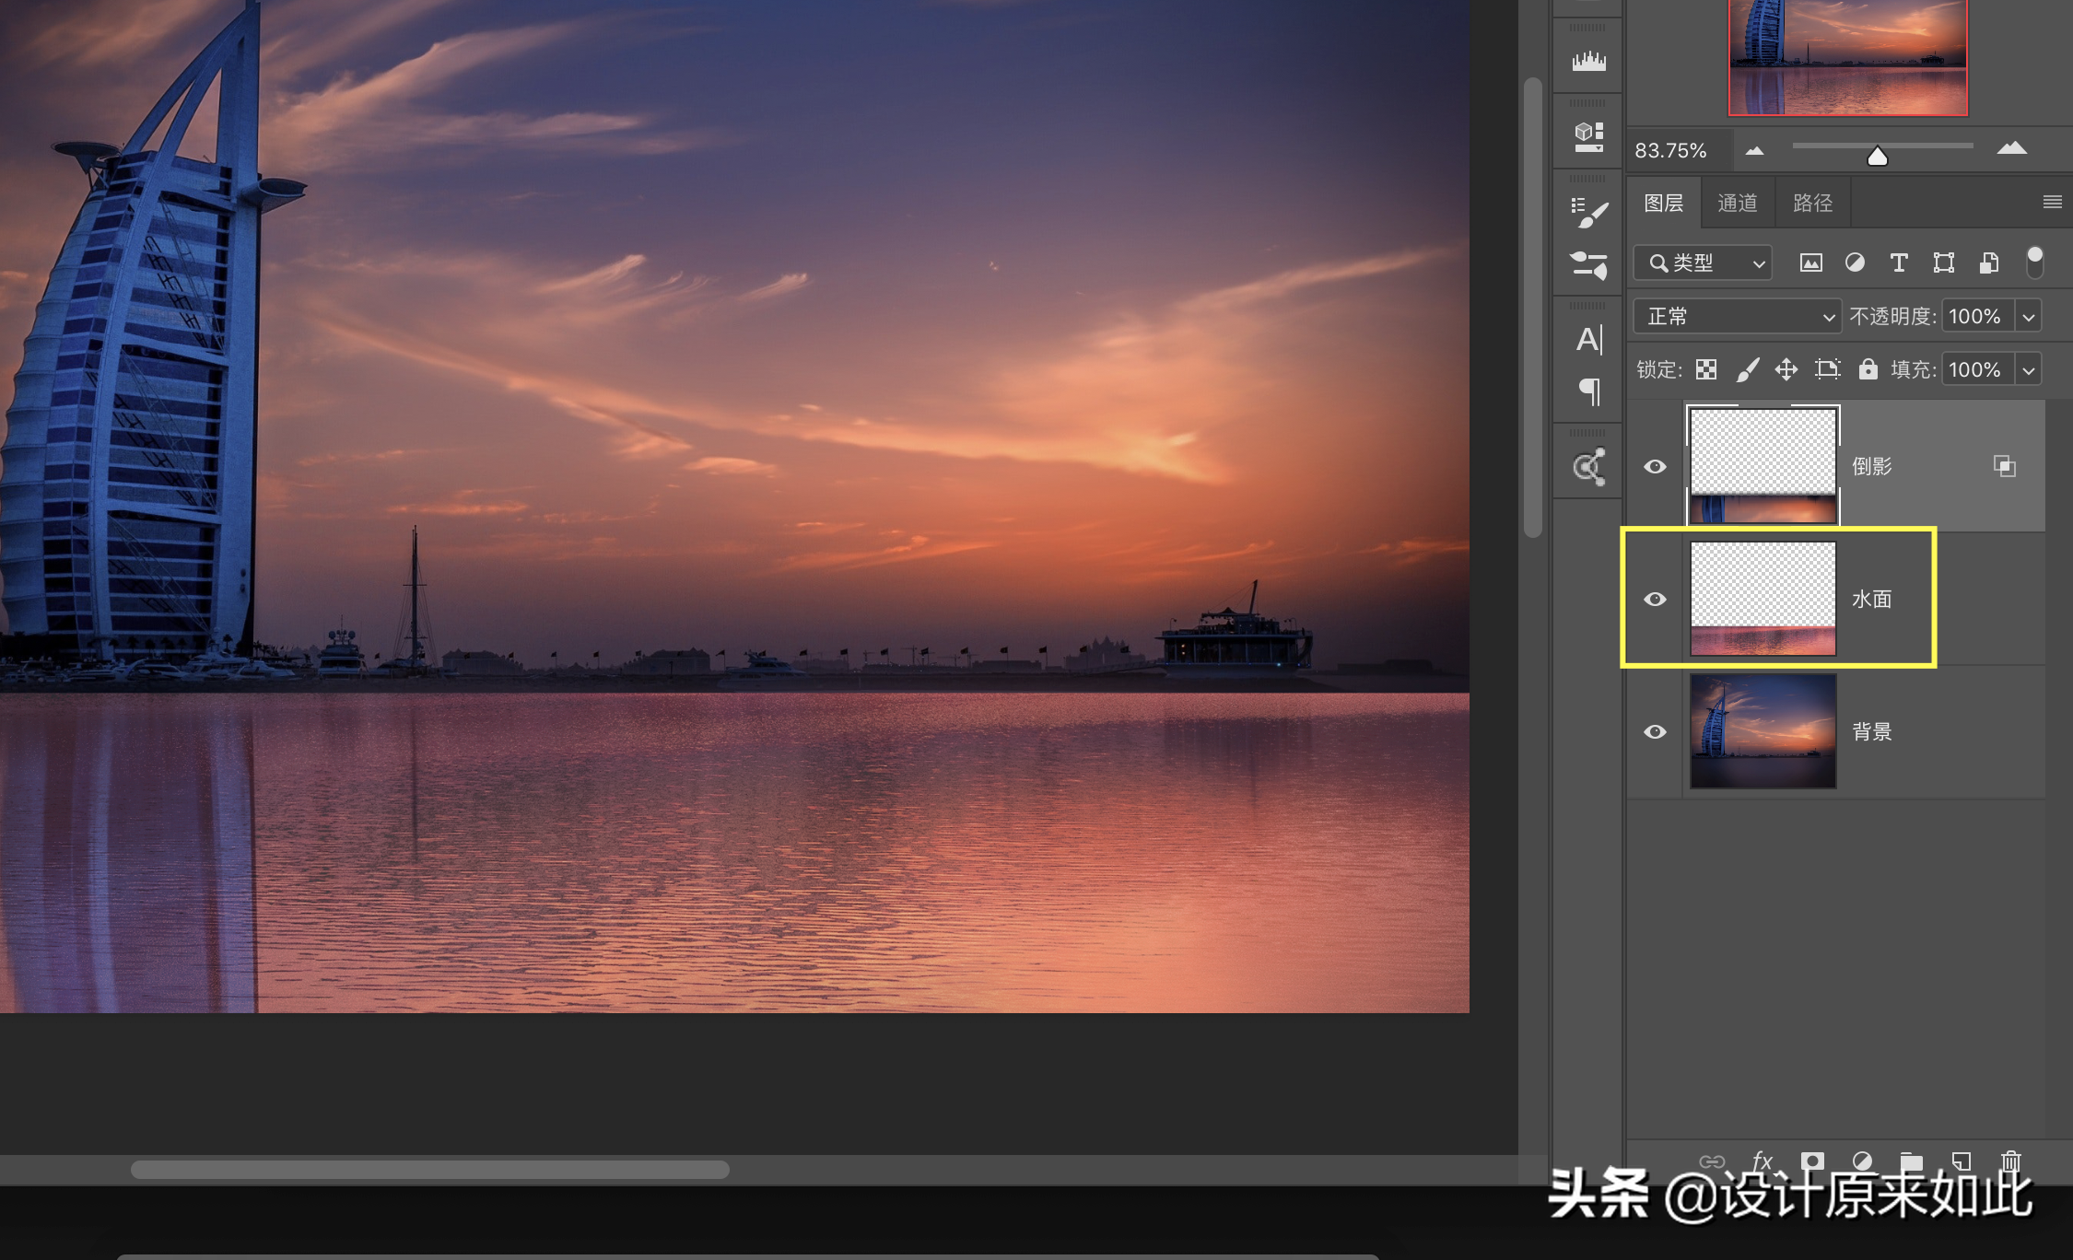The width and height of the screenshot is (2073, 1260).
Task: Select the 水面 layer name
Action: pyautogui.click(x=1871, y=599)
